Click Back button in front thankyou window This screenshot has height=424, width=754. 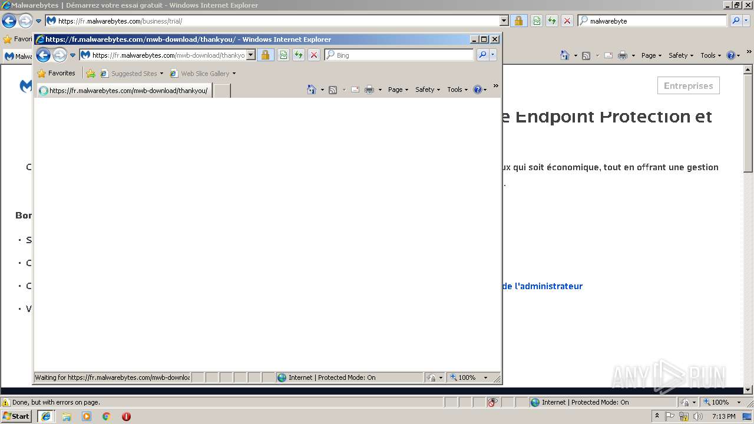click(x=43, y=55)
